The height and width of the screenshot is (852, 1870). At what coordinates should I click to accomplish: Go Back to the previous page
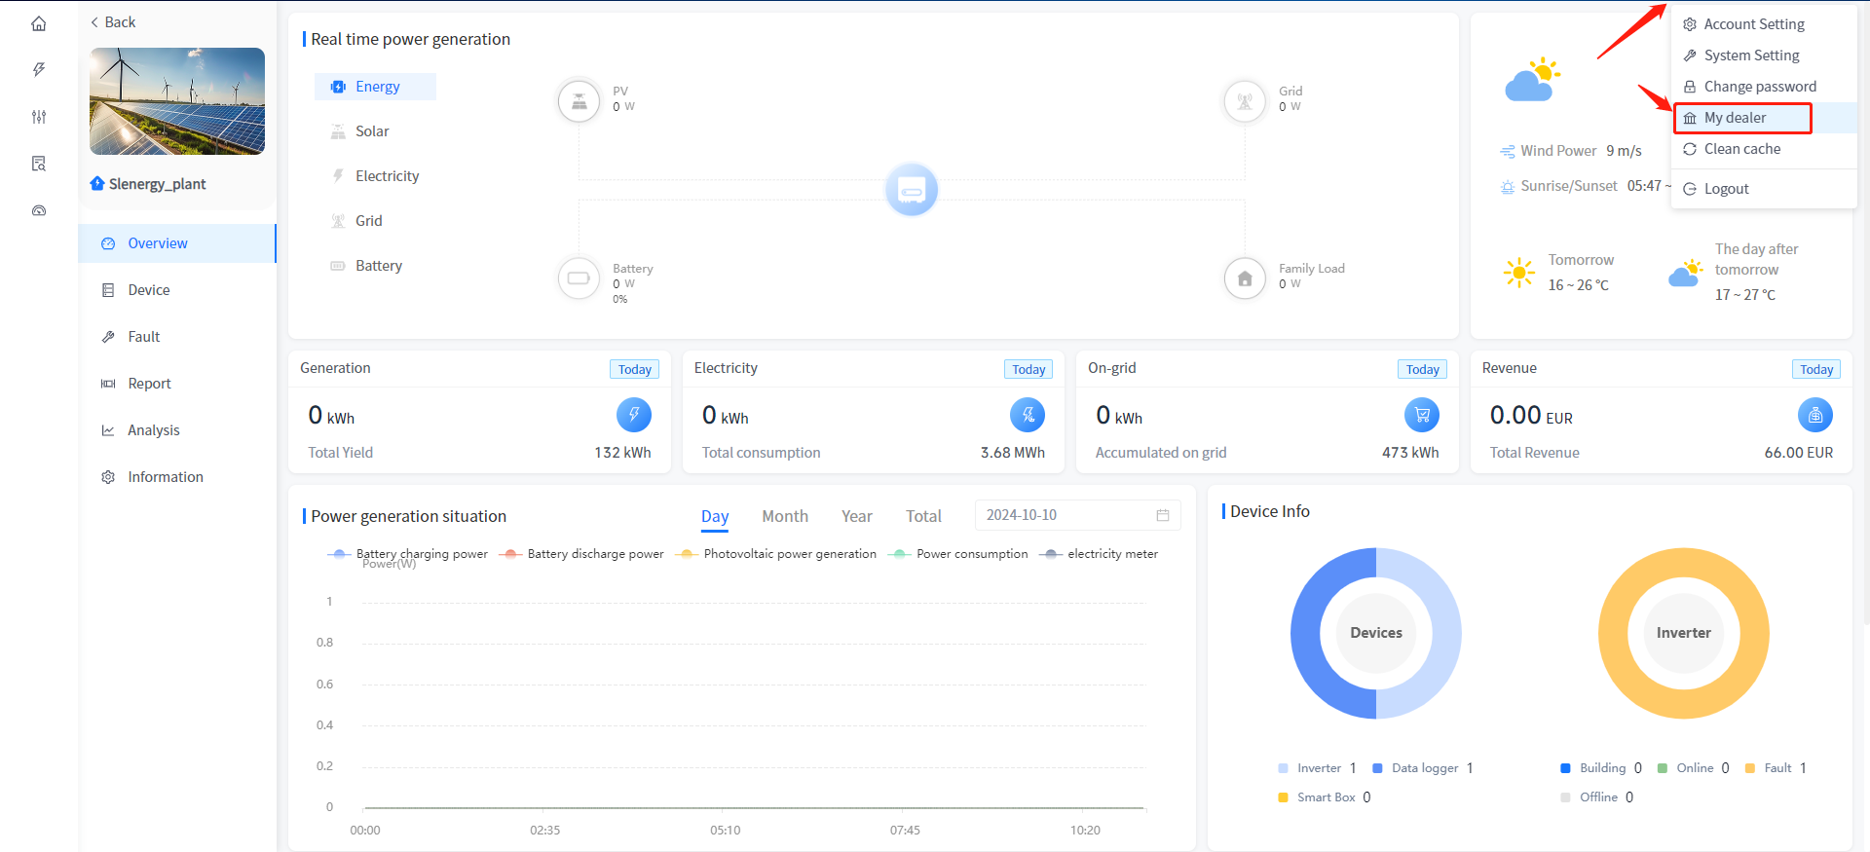tap(113, 22)
